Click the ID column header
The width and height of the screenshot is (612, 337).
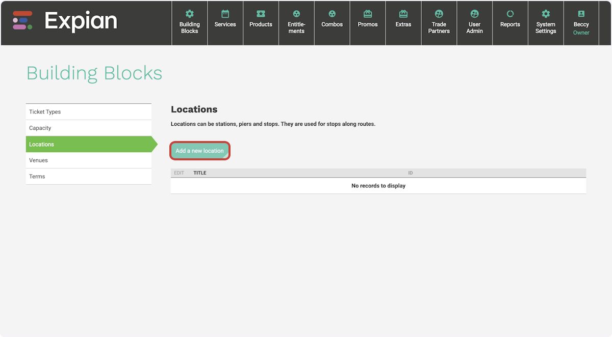coord(411,173)
